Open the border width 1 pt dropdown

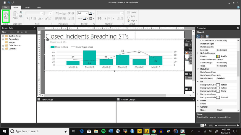(87, 13)
